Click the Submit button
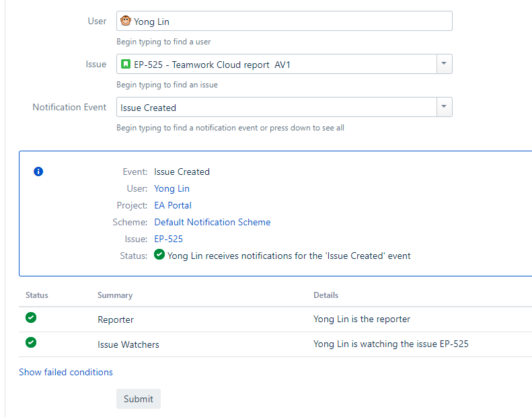Viewport: 532px width, 417px height. [139, 399]
